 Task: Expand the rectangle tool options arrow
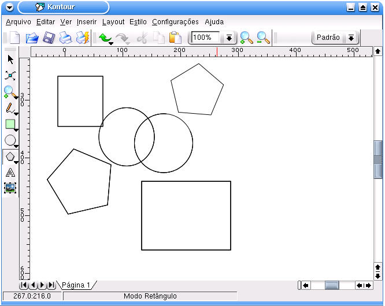[16, 130]
